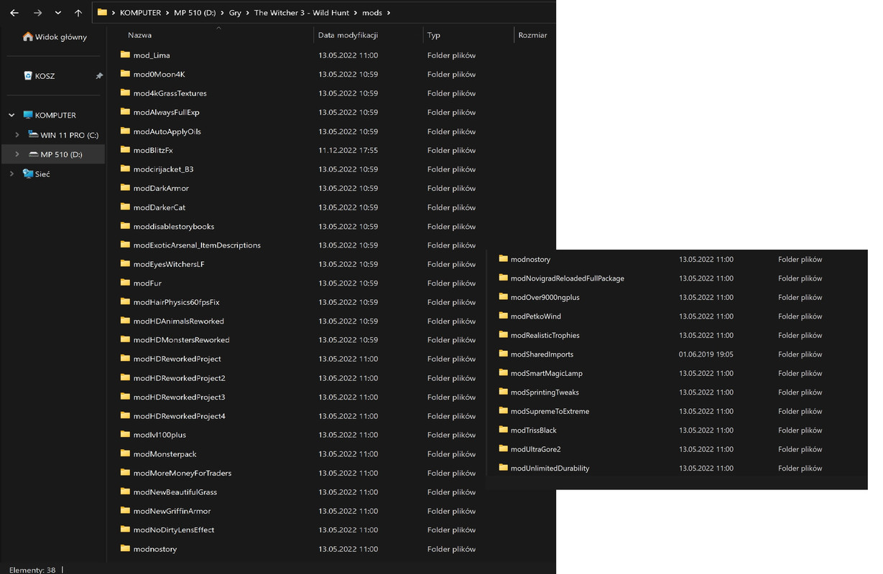883x574 pixels.
Task: Open recent locations dropdown arrow
Action: pos(58,13)
